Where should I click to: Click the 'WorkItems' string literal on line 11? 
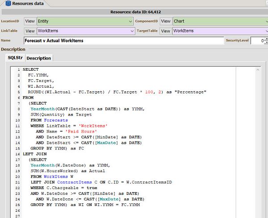pyautogui.click(x=93, y=126)
